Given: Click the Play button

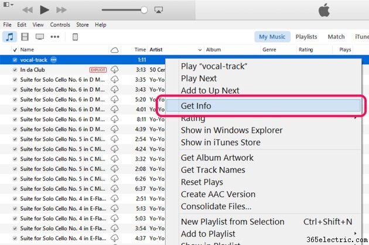Looking at the screenshot, I should point(45,10).
